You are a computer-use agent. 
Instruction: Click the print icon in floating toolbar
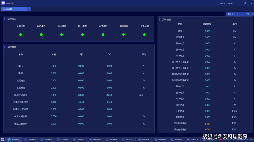(229, 14)
